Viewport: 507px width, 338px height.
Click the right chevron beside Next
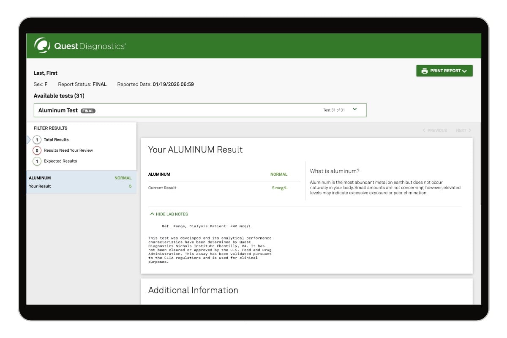(x=470, y=131)
